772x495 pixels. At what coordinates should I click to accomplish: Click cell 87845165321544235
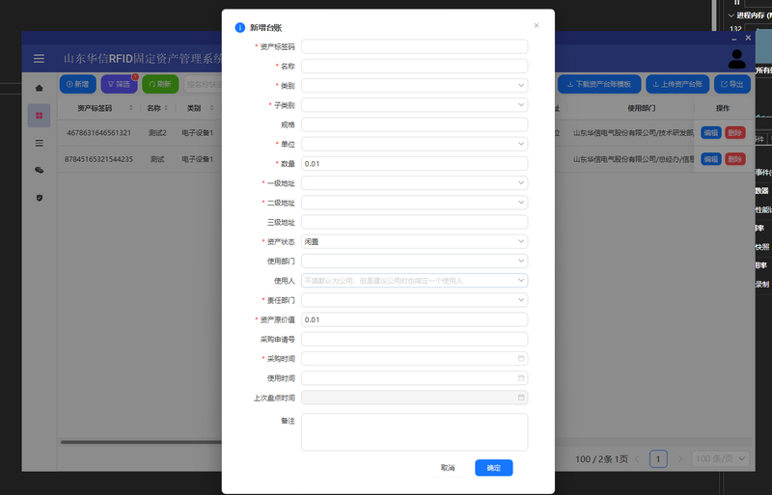click(x=99, y=159)
